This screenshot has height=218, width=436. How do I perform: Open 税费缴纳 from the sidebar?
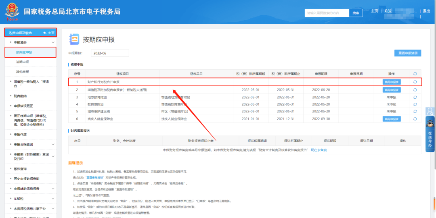20,96
